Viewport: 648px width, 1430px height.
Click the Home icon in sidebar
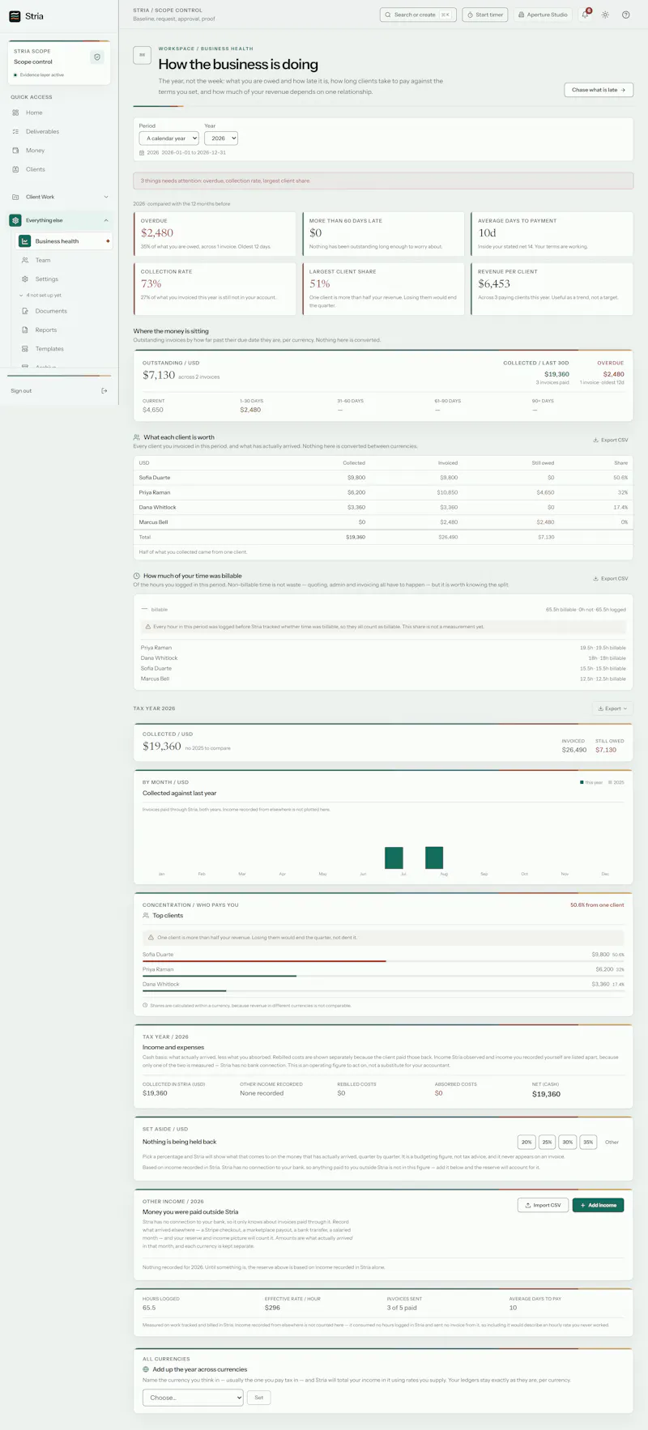15,113
